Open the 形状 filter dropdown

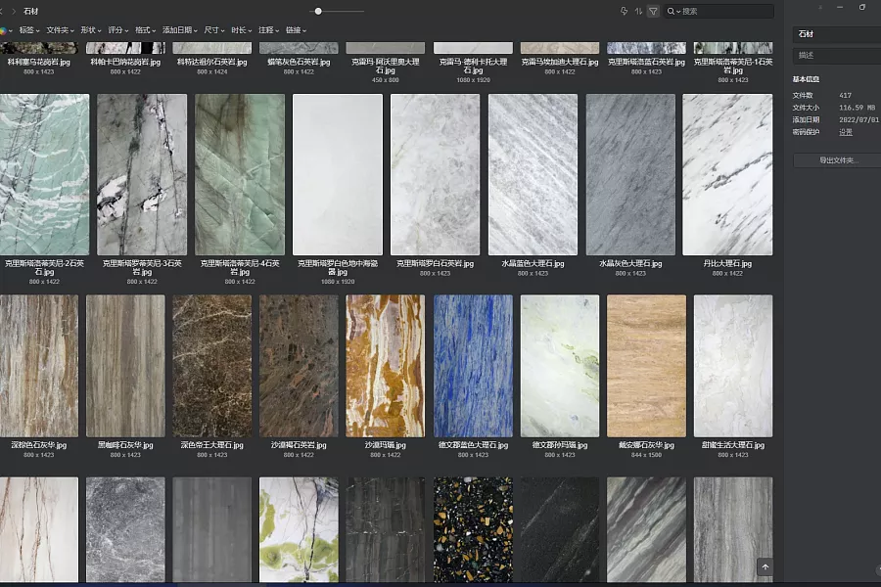(91, 30)
